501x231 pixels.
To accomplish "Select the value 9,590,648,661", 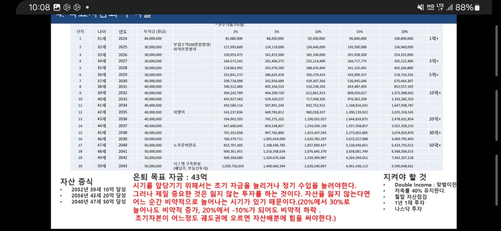I will (403, 166).
